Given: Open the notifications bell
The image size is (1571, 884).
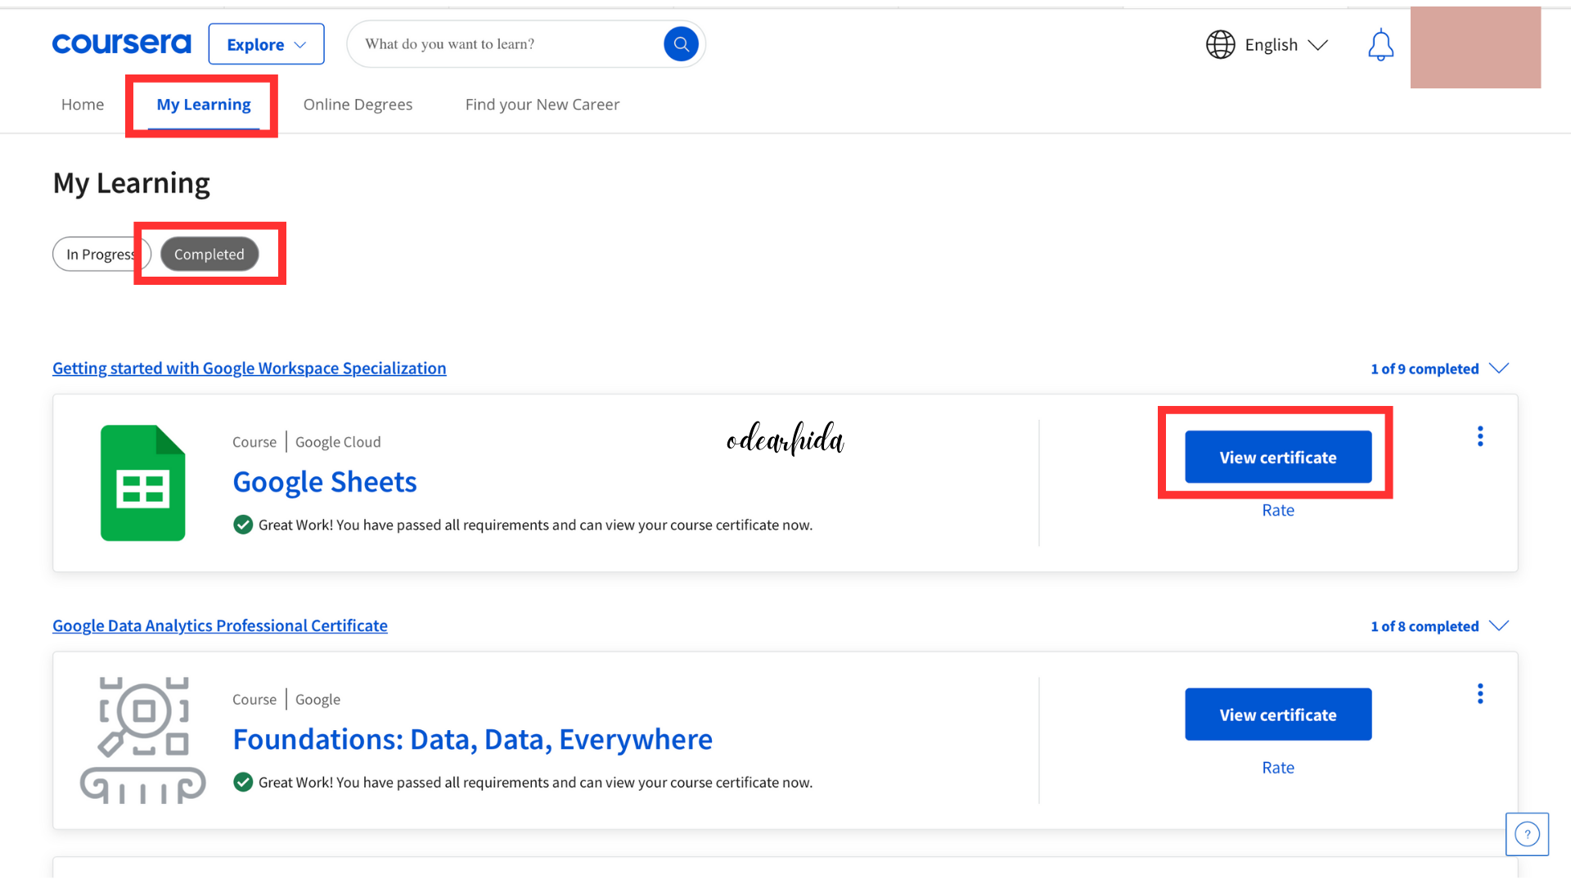Looking at the screenshot, I should coord(1380,45).
